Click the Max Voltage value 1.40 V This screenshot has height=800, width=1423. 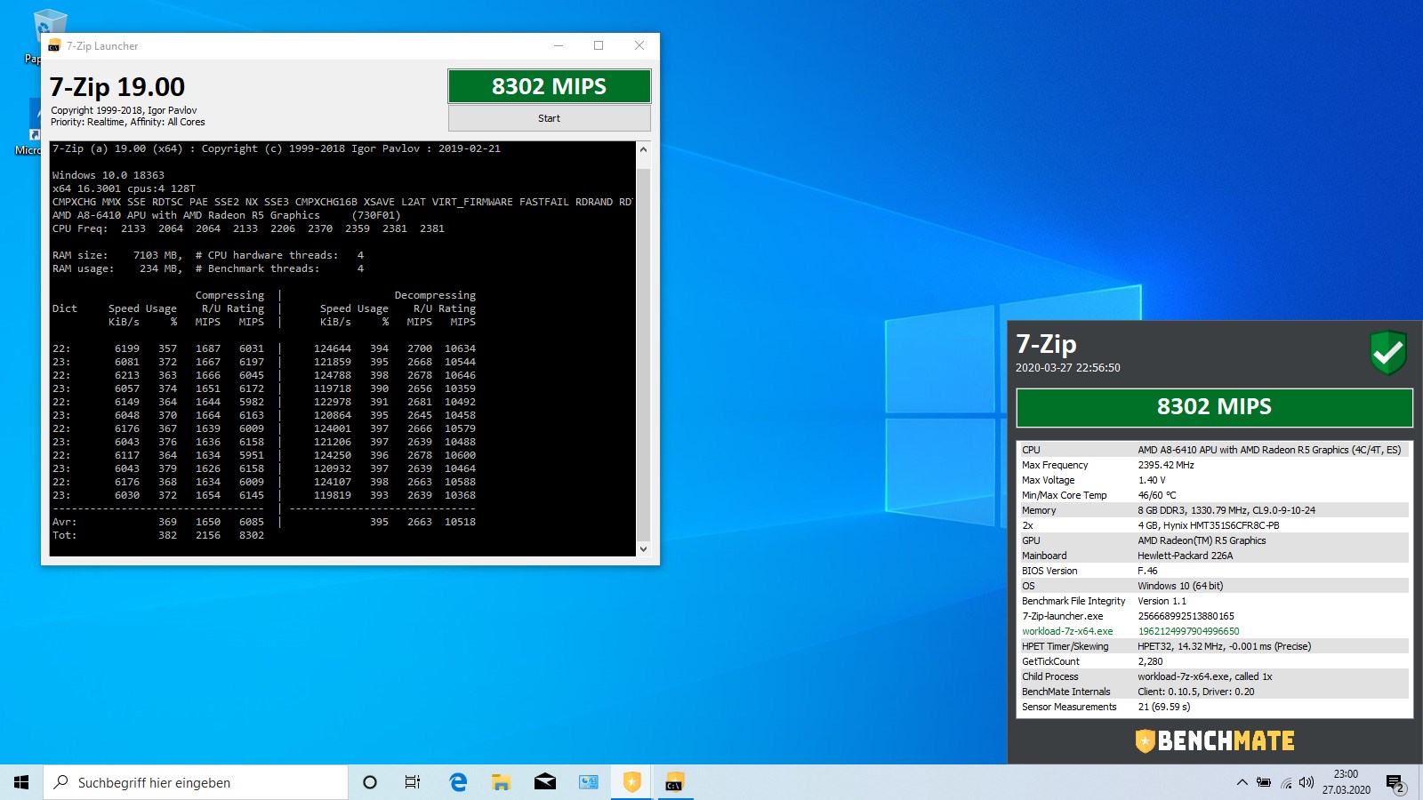1152,480
